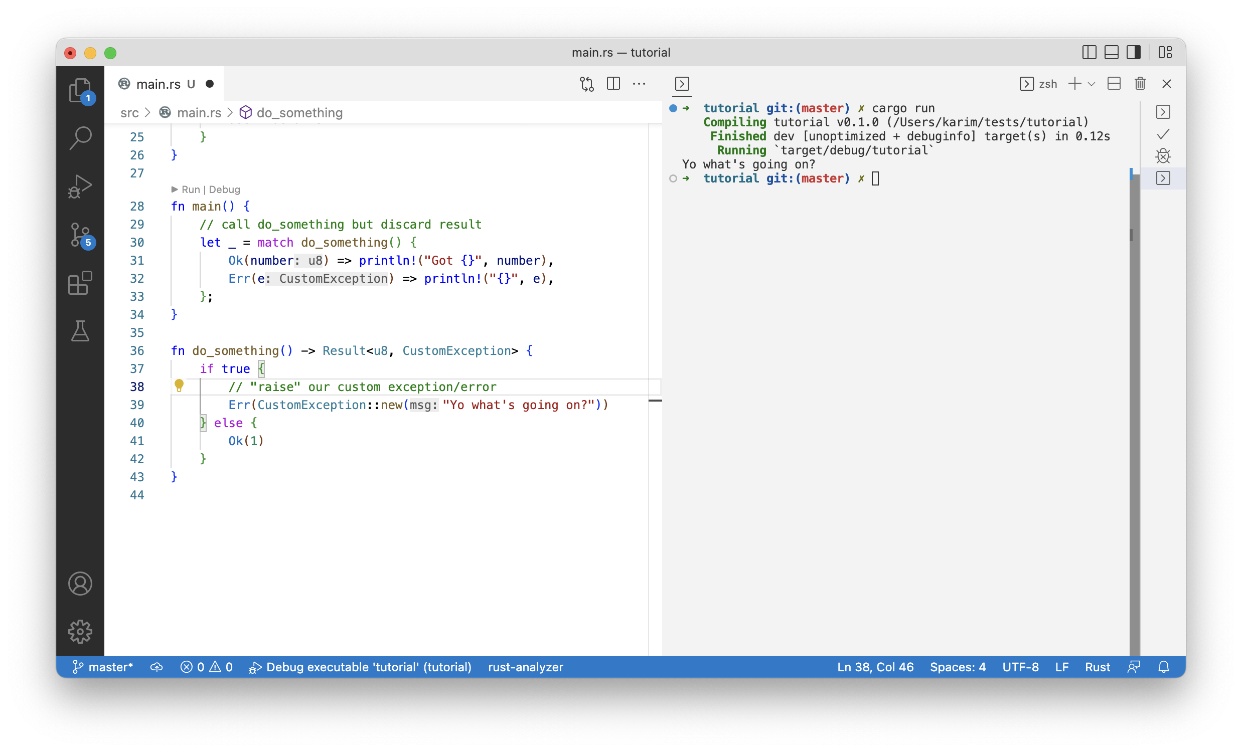The width and height of the screenshot is (1242, 752).
Task: Click the Run code lens above fn main
Action: [190, 190]
